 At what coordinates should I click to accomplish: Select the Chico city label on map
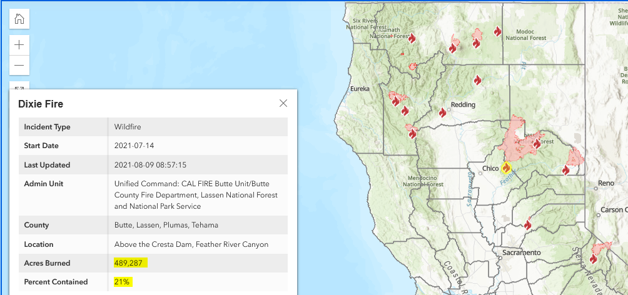(x=490, y=169)
